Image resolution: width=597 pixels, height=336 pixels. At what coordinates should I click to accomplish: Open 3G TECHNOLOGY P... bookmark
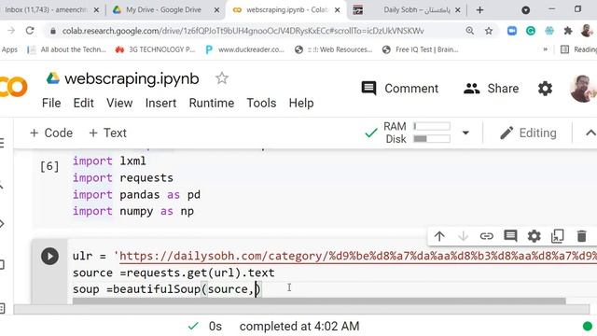click(x=155, y=49)
